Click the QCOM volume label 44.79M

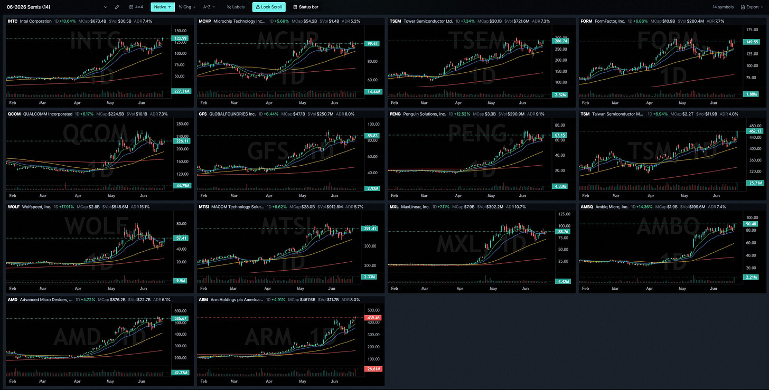182,186
